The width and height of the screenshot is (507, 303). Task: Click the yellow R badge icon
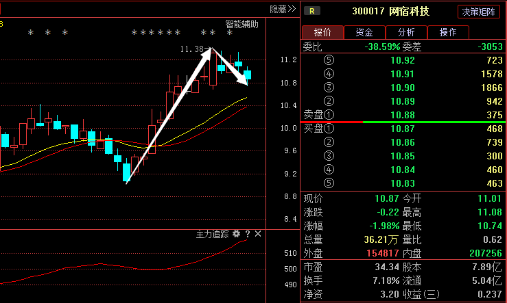pyautogui.click(x=312, y=11)
